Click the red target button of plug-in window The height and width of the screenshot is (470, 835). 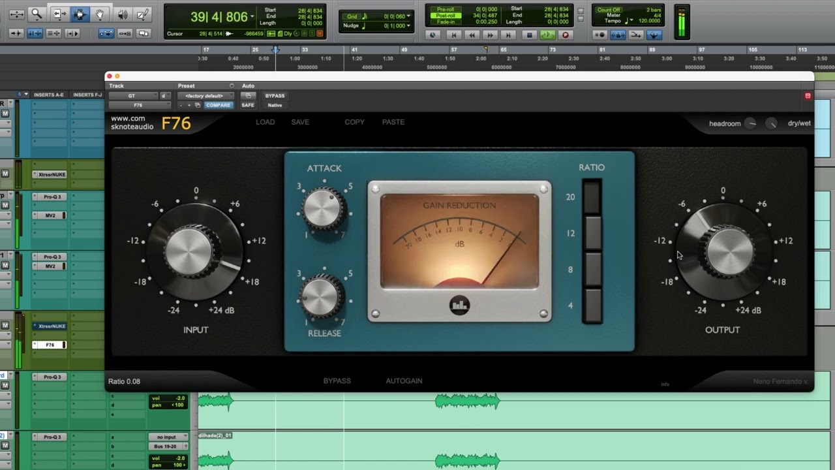808,96
